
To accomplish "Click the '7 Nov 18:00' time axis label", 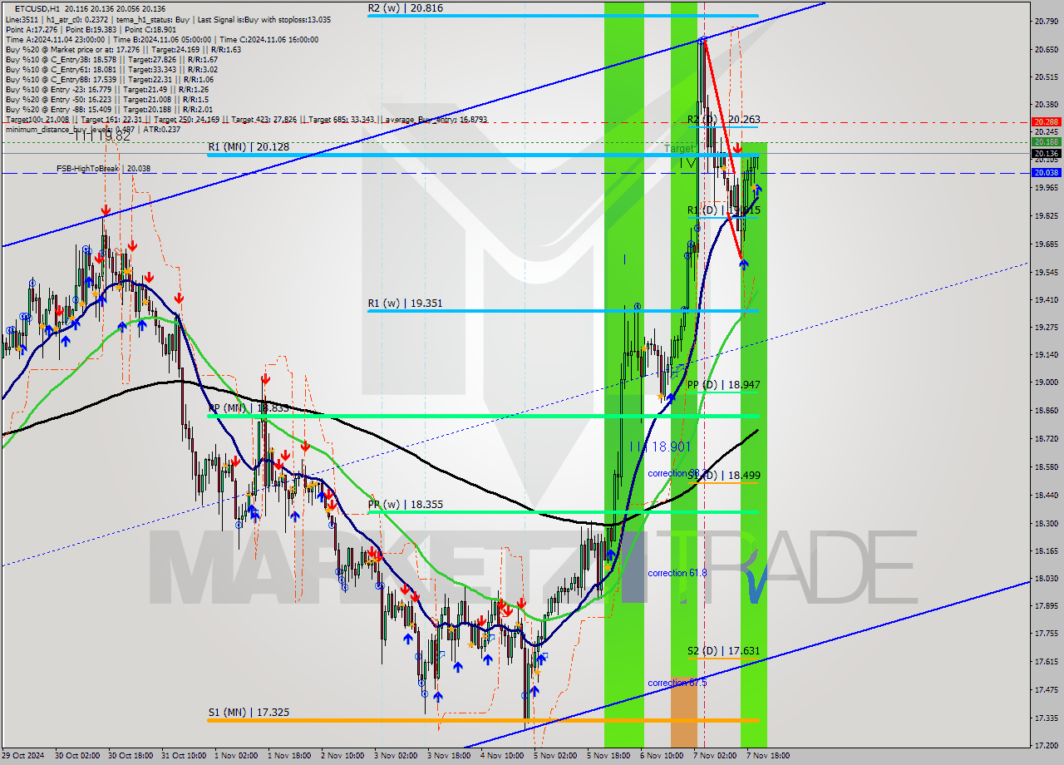I will pos(767,756).
